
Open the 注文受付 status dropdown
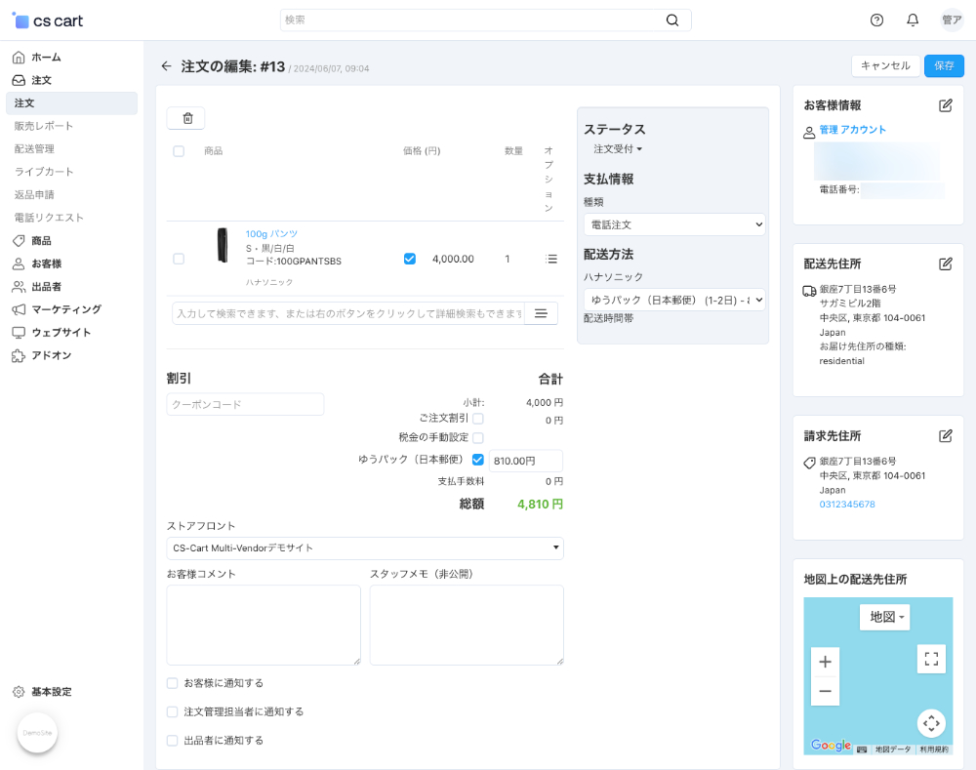coord(618,149)
